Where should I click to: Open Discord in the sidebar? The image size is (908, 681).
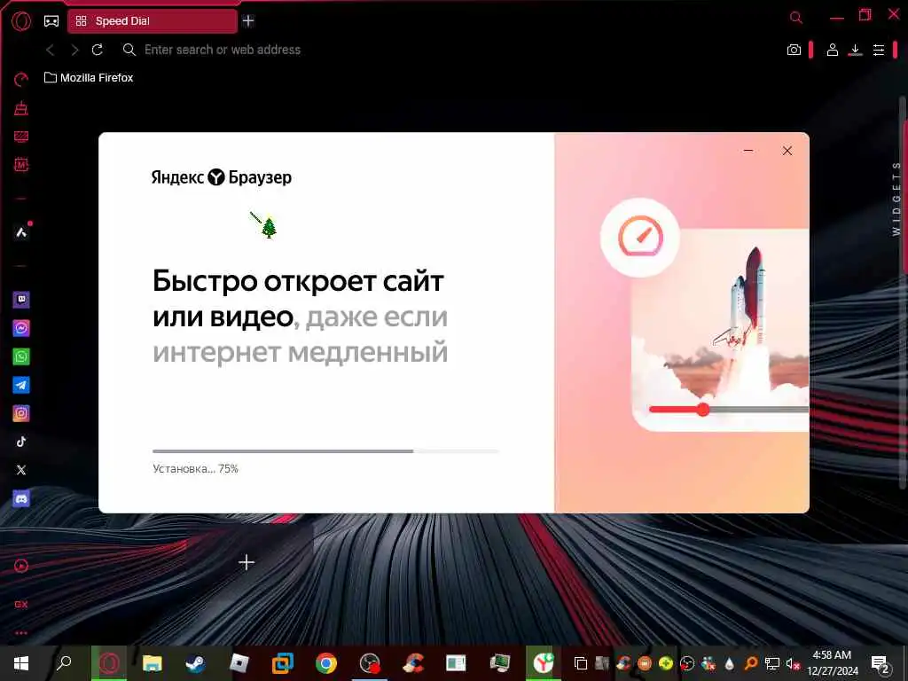[21, 498]
